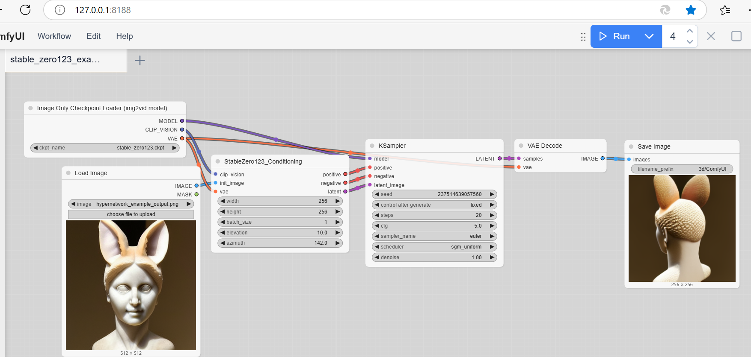Click the MASK output socket on Load Image

tap(196, 194)
